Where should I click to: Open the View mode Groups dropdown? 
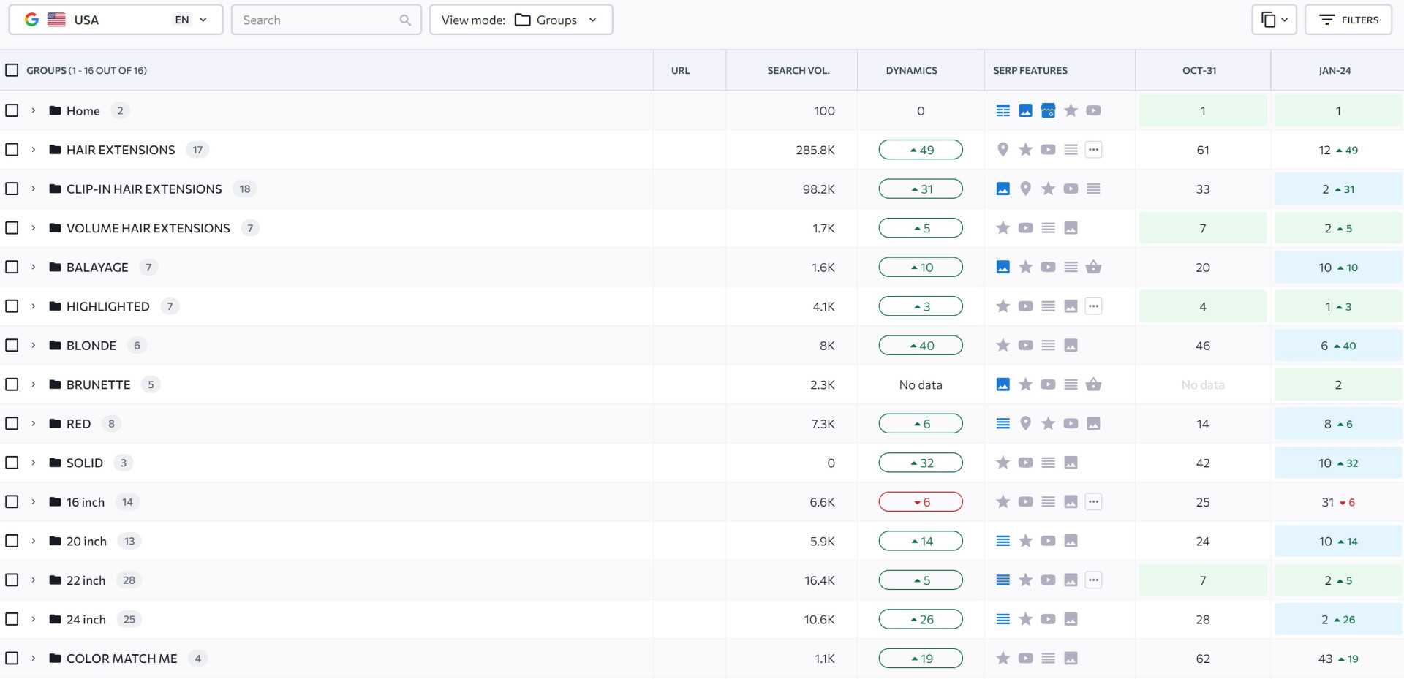tap(521, 20)
